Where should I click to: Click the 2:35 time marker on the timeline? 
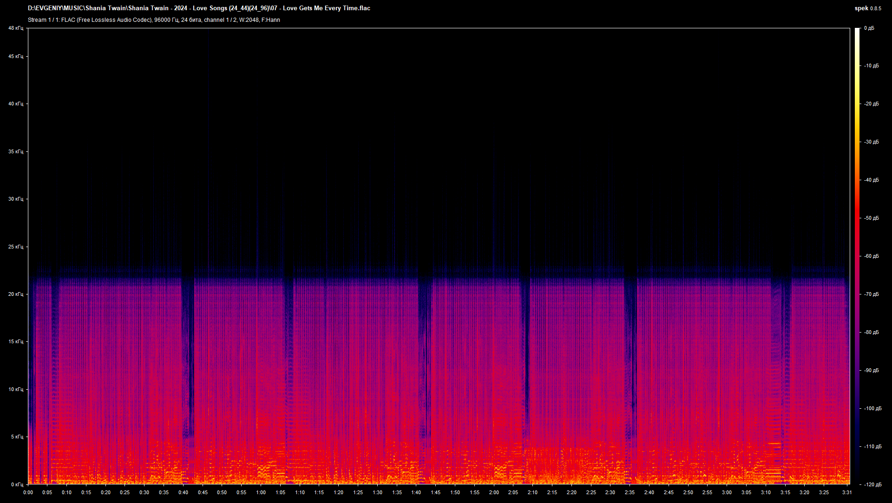point(630,492)
